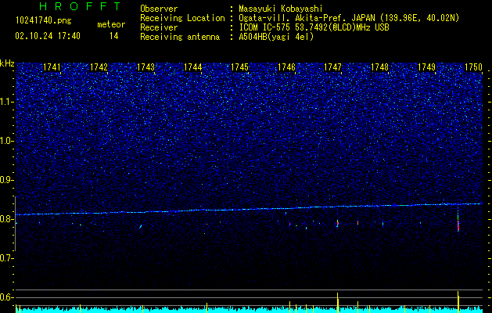Viewport: 492px width, 313px height.
Task: Click the 'Receiver' field label
Action: click(159, 27)
